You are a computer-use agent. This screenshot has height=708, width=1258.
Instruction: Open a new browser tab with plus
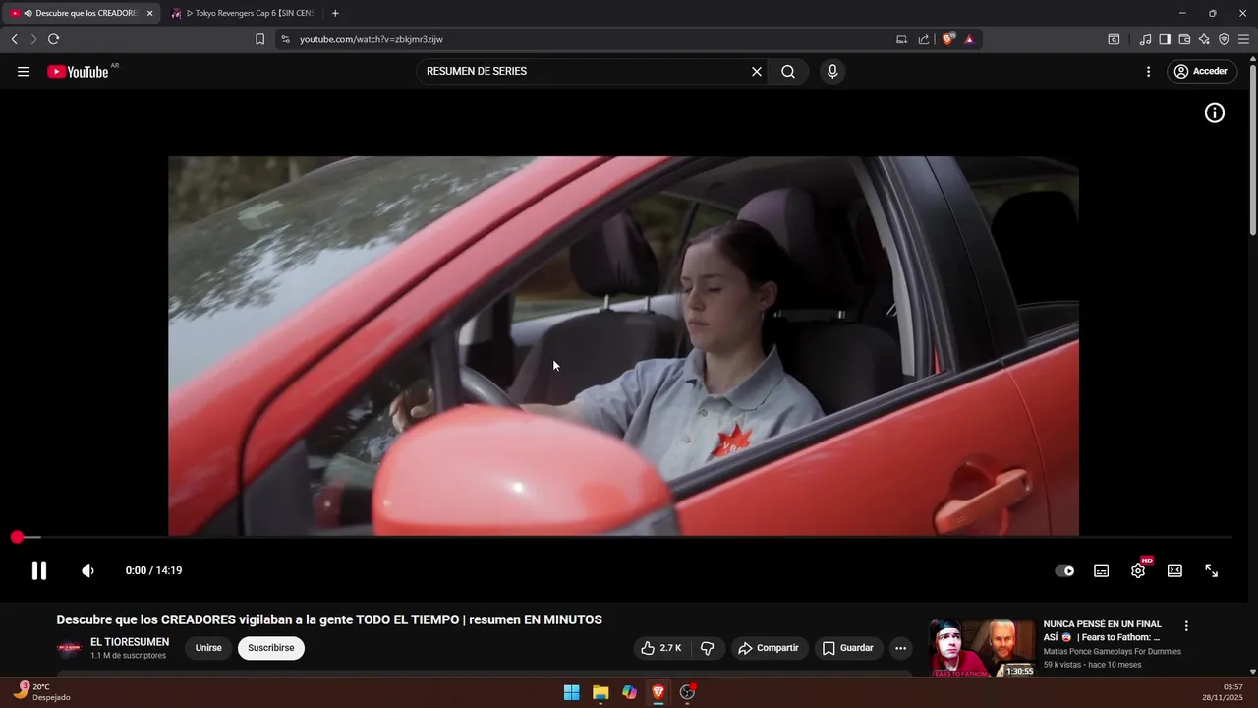tap(335, 13)
